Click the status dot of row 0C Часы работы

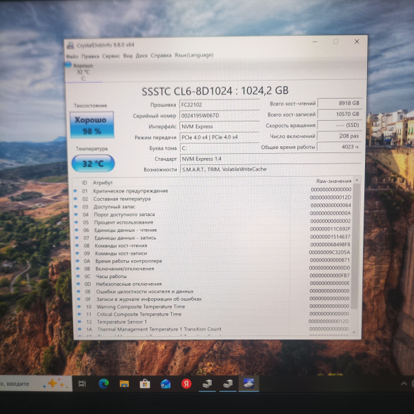point(78,276)
